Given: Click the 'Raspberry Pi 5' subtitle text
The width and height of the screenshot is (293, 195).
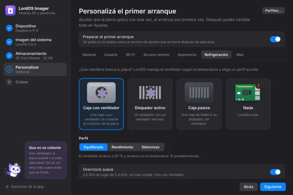Looking at the screenshot, I should click(x=27, y=31).
